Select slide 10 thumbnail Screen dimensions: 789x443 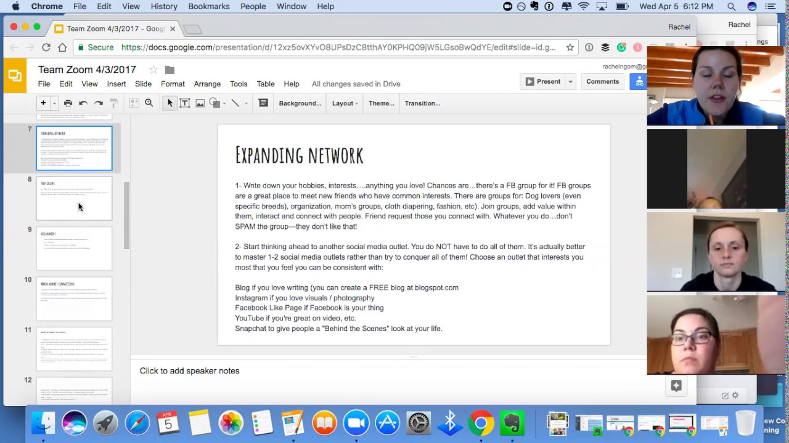74,299
